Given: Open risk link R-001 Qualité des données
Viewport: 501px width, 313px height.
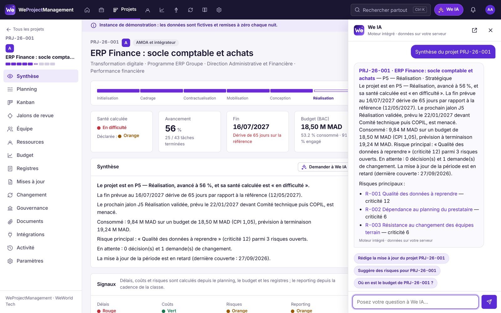Looking at the screenshot, I should pos(411,194).
